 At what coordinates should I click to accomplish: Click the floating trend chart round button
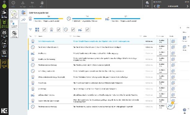[x=171, y=105]
